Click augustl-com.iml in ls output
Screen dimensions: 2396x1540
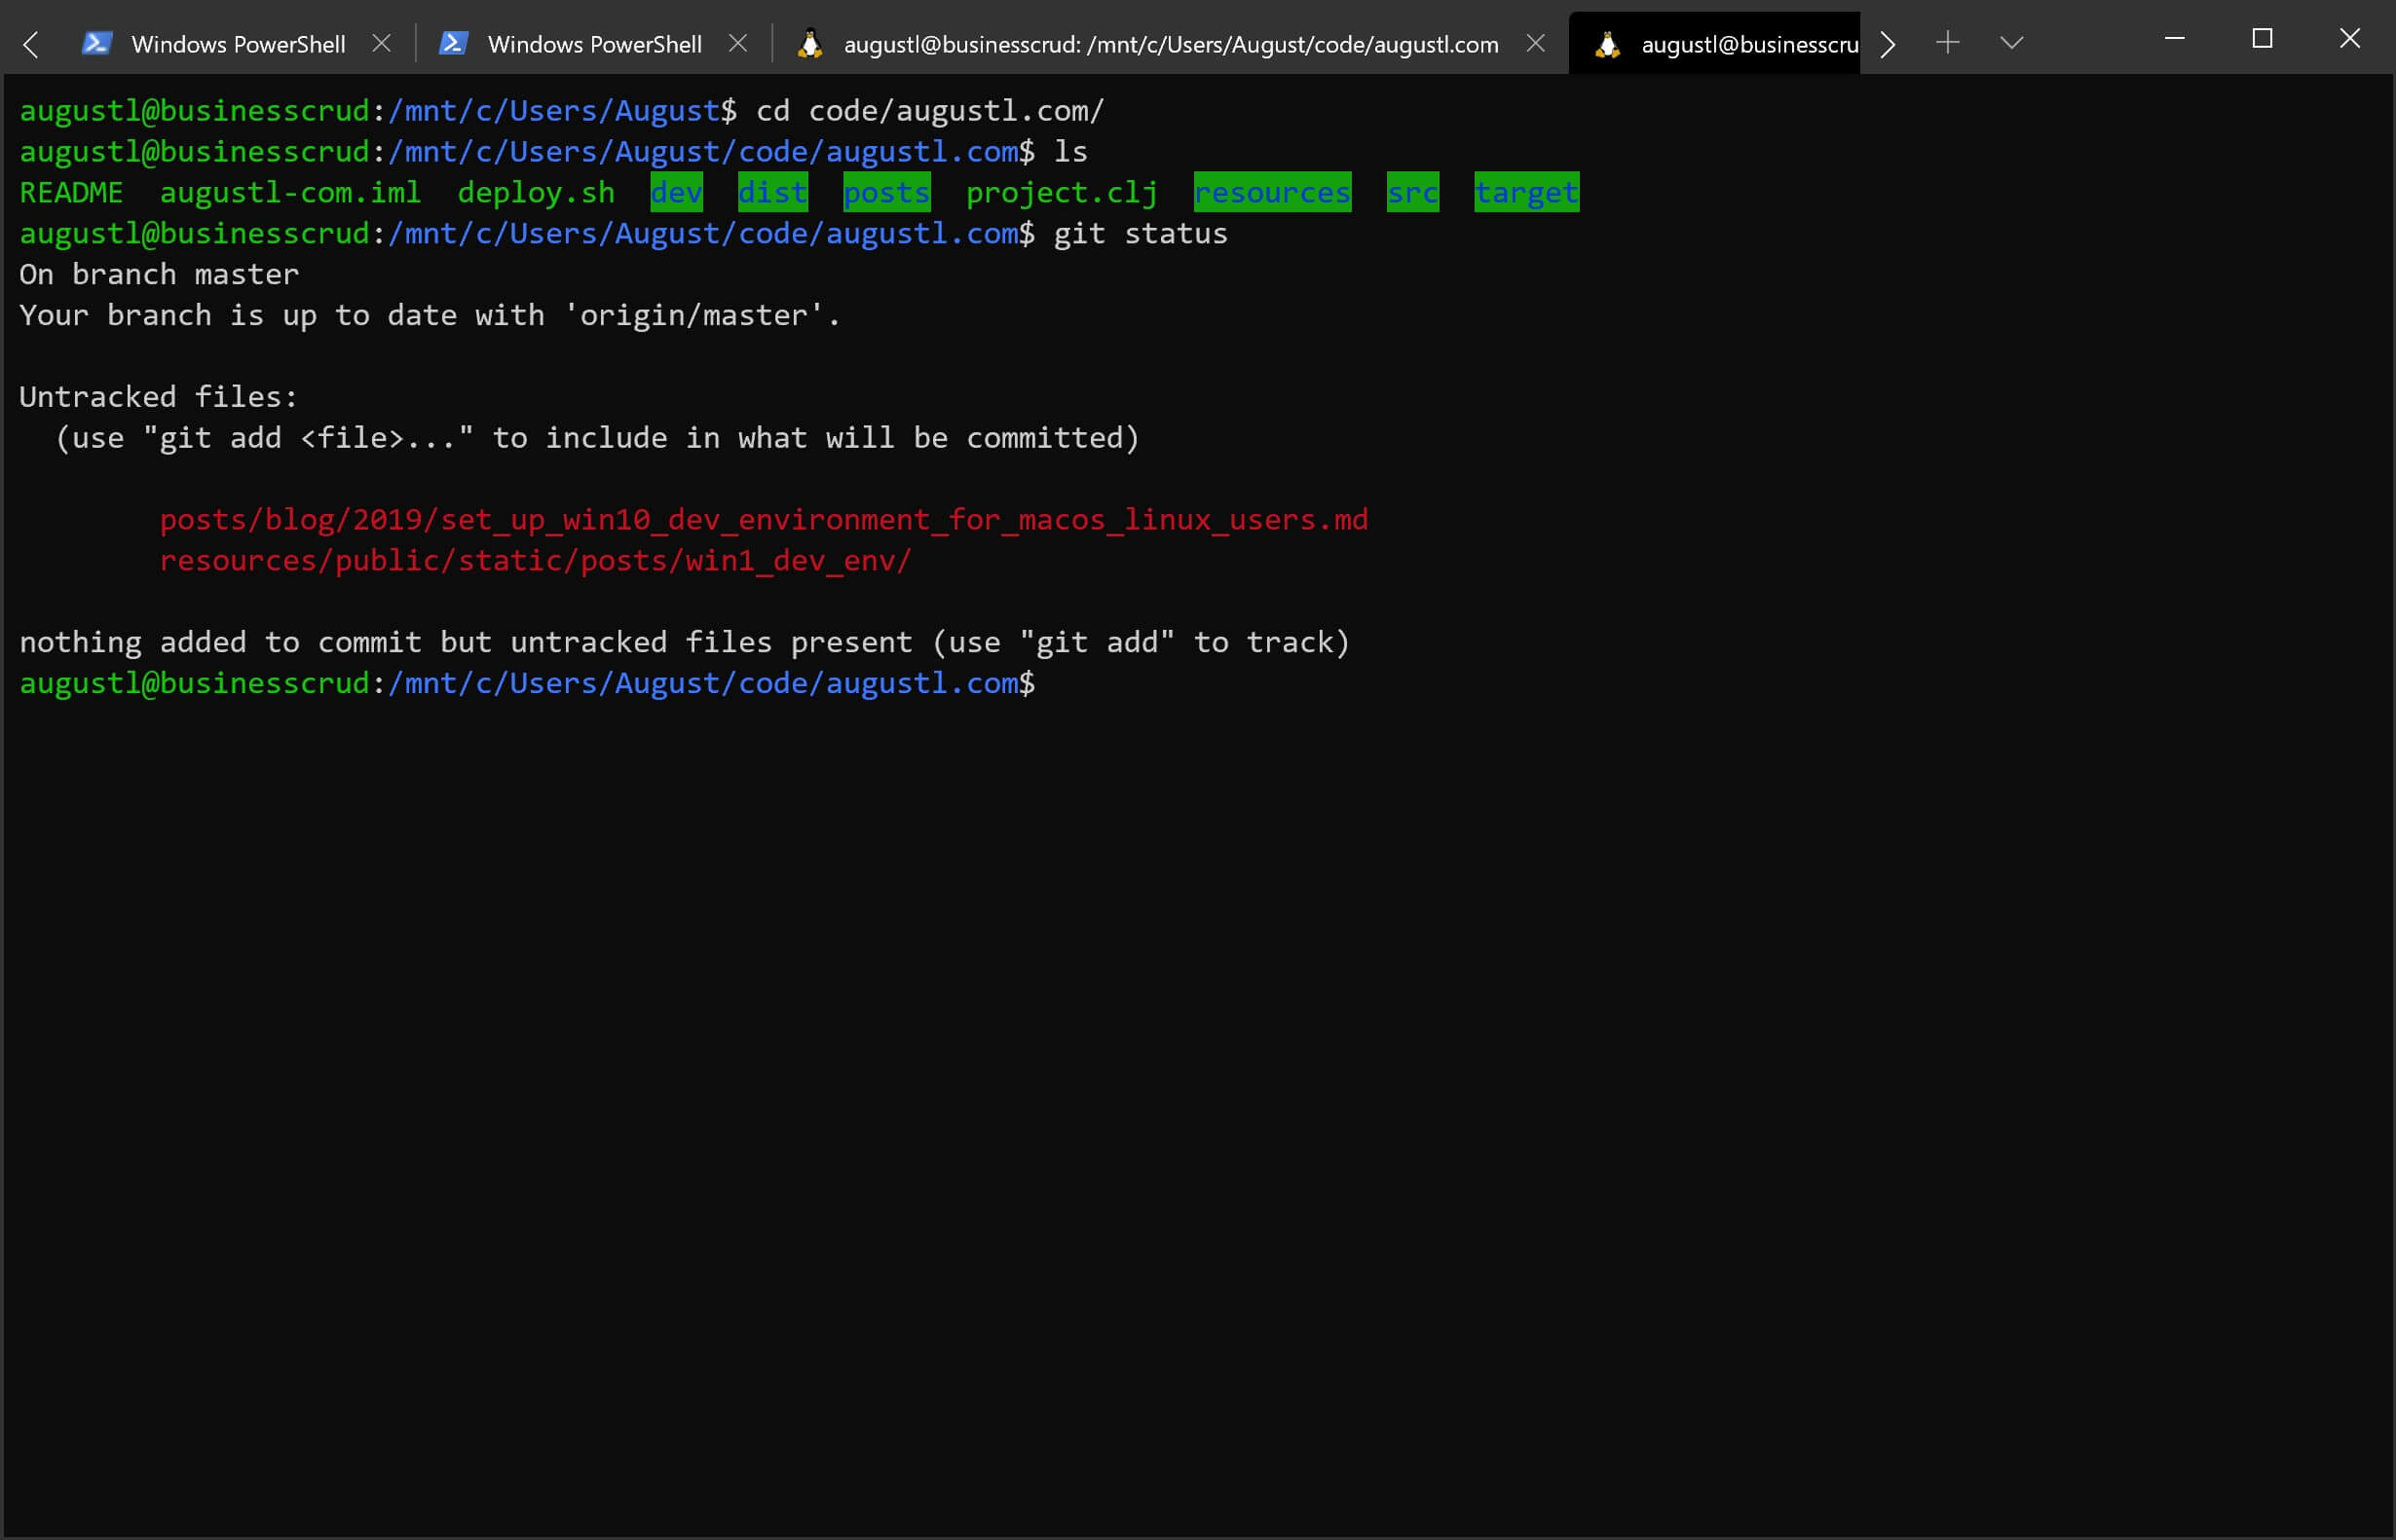coord(290,192)
